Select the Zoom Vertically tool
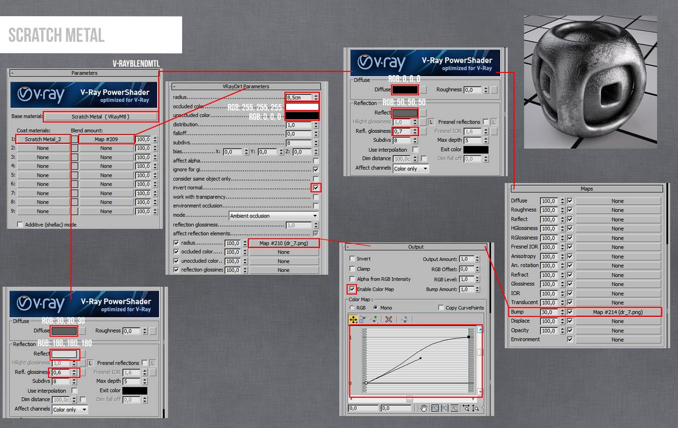The height and width of the screenshot is (428, 678). pyautogui.click(x=475, y=408)
